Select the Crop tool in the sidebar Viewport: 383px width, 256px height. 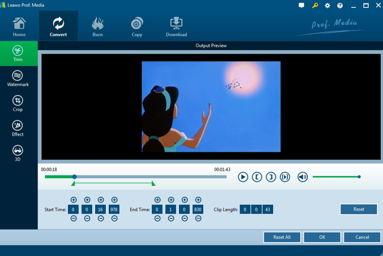coord(18,103)
